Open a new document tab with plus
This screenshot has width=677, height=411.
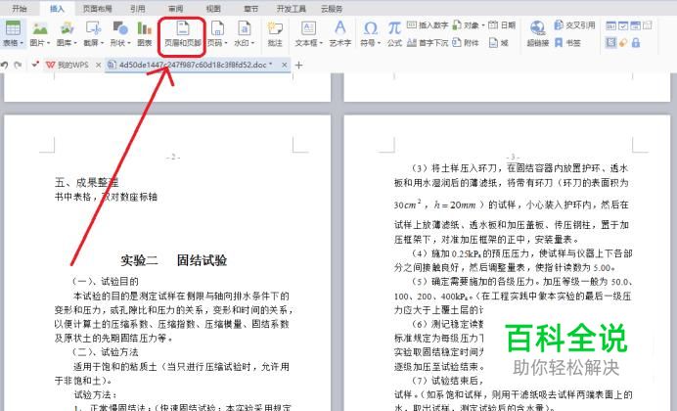pyautogui.click(x=298, y=65)
